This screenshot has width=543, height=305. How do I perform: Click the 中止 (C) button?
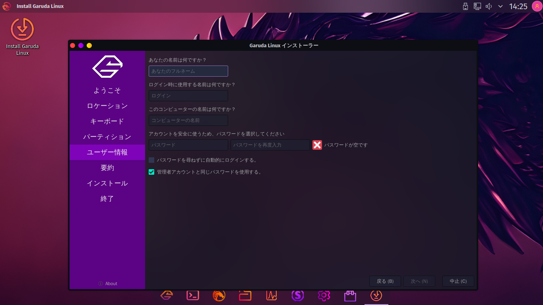pos(458,281)
